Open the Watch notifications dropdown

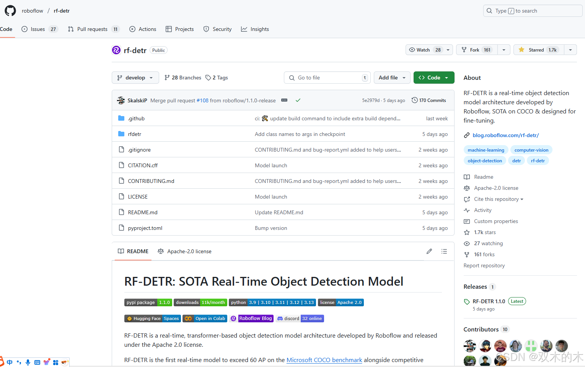(429, 50)
